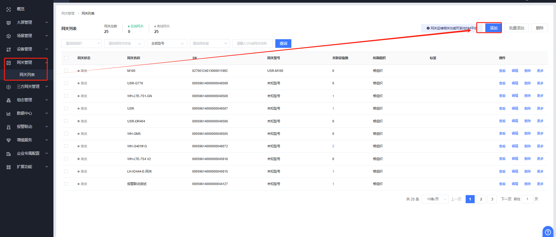This screenshot has width=556, height=237.
Task: Go to page 2 in pagination
Action: (481, 199)
